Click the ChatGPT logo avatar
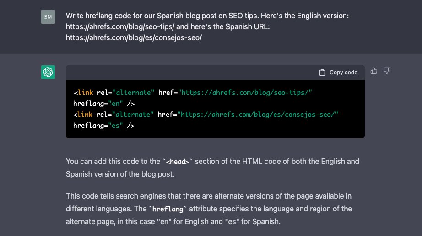The image size is (422, 236). [48, 72]
